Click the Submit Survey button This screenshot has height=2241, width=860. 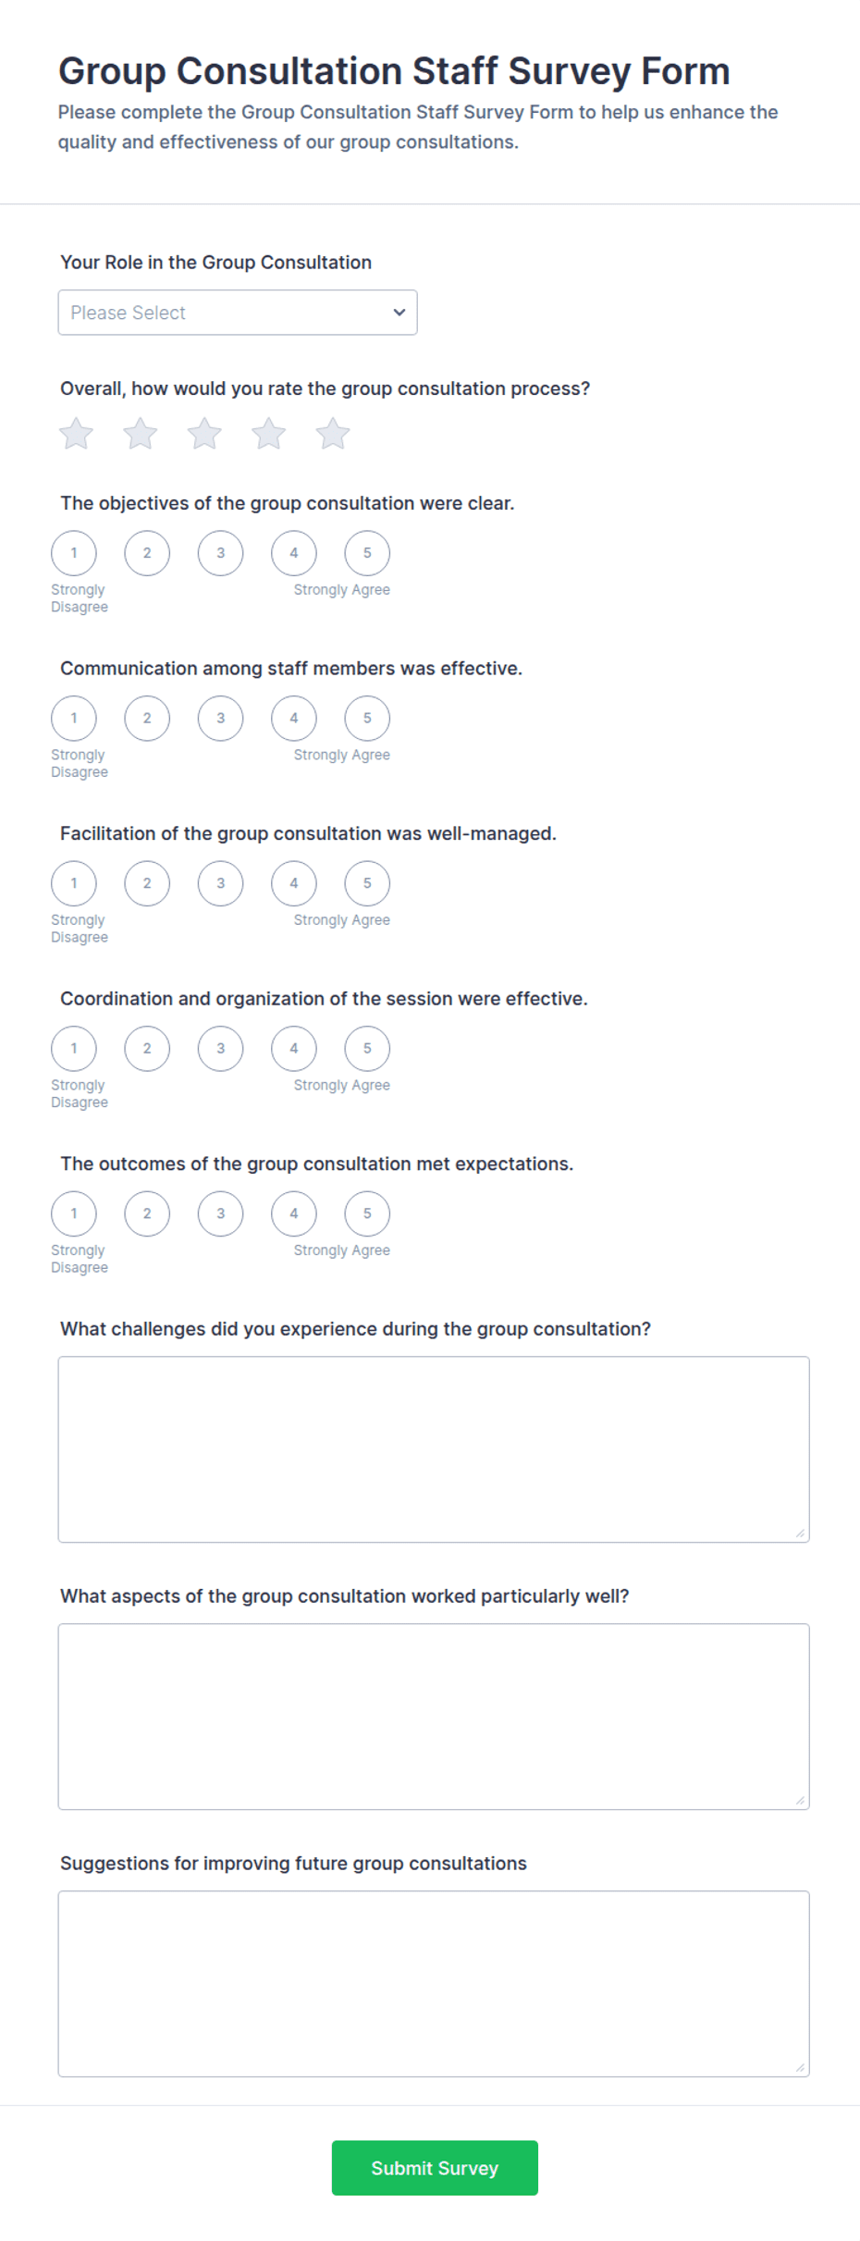coord(435,2168)
